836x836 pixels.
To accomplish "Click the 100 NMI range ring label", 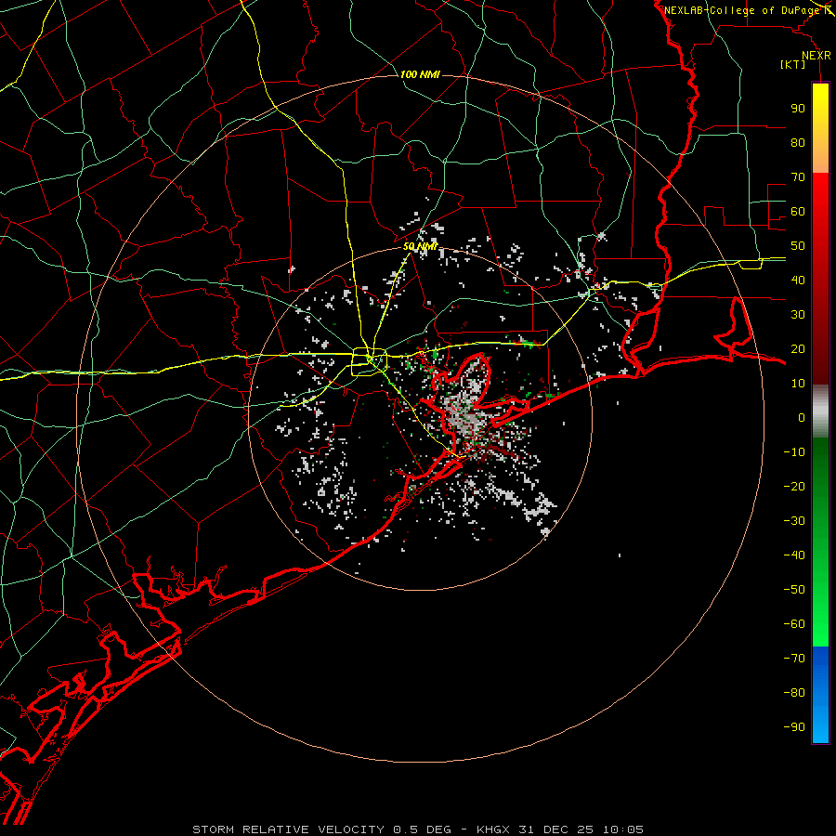I will coord(420,74).
